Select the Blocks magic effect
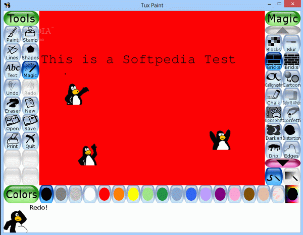The width and height of the screenshot is (303, 235). tap(274, 44)
